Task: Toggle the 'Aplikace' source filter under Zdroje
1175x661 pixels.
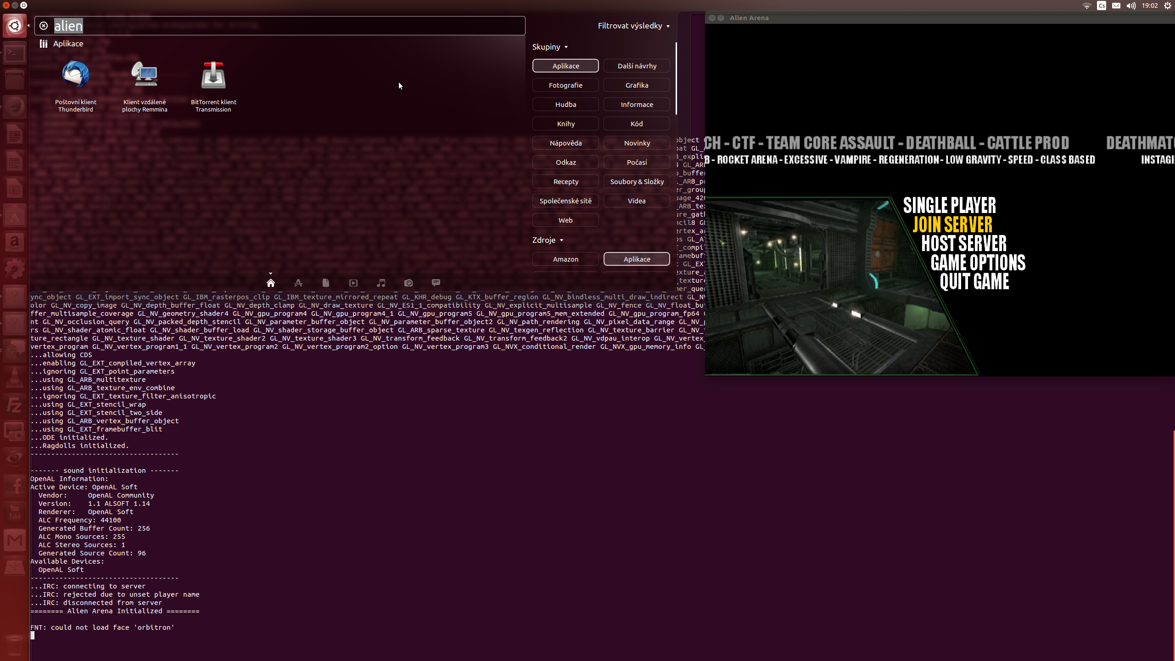Action: 637,259
